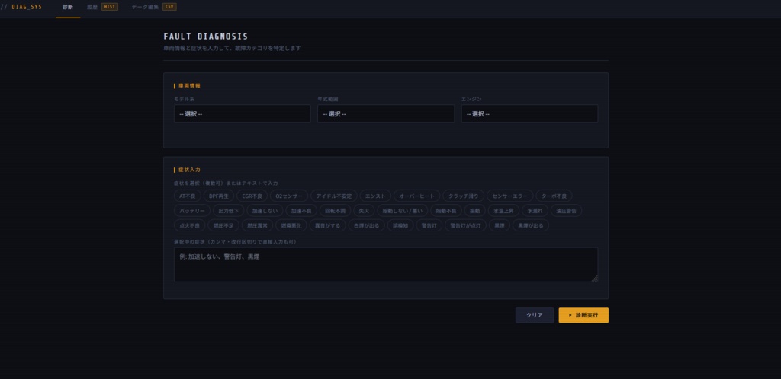Select the 始動不良 chip

(445, 211)
